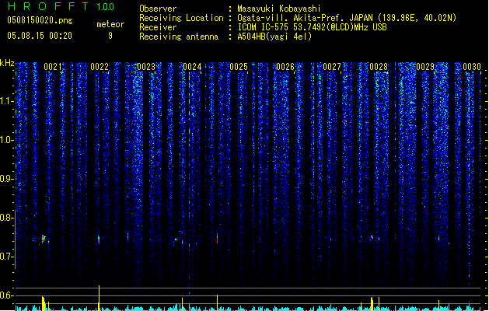489x311 pixels.
Task: Click the meteor echo below the 0022 marker
Action: [99, 239]
